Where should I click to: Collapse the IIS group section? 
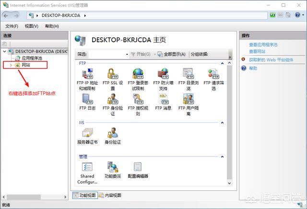222,123
